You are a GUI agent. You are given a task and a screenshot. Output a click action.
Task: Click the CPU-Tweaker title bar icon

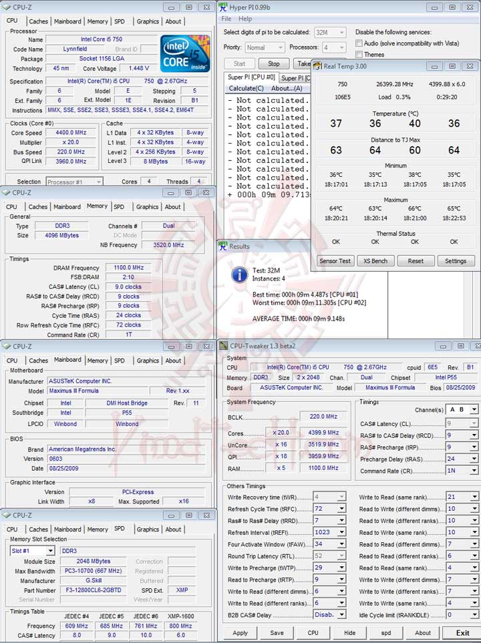pos(223,346)
